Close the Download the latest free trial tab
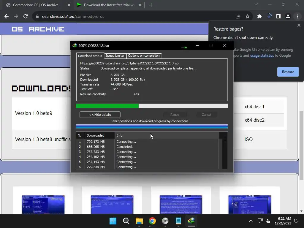 tap(140, 5)
